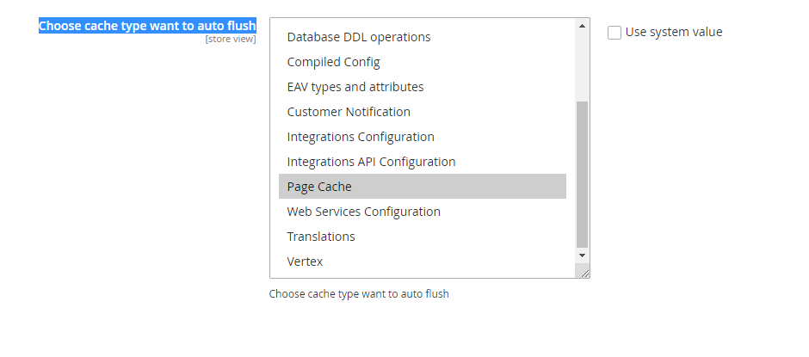Select Web Services Configuration cache type

363,212
